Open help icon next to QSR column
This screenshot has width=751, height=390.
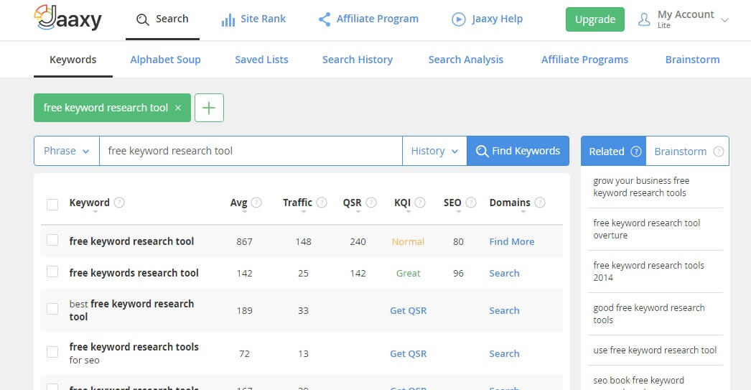[x=370, y=203]
